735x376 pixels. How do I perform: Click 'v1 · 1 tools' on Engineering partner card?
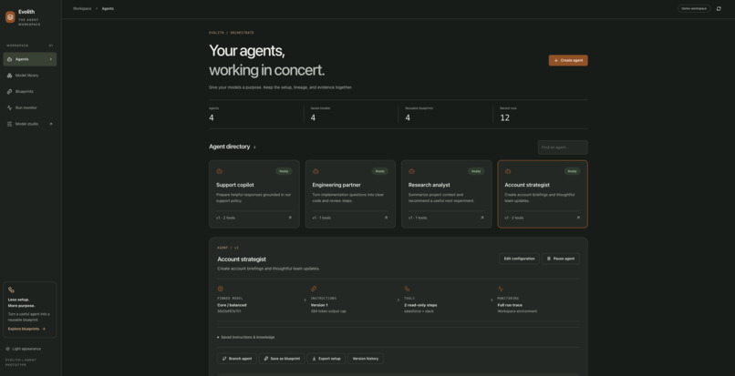pos(322,218)
